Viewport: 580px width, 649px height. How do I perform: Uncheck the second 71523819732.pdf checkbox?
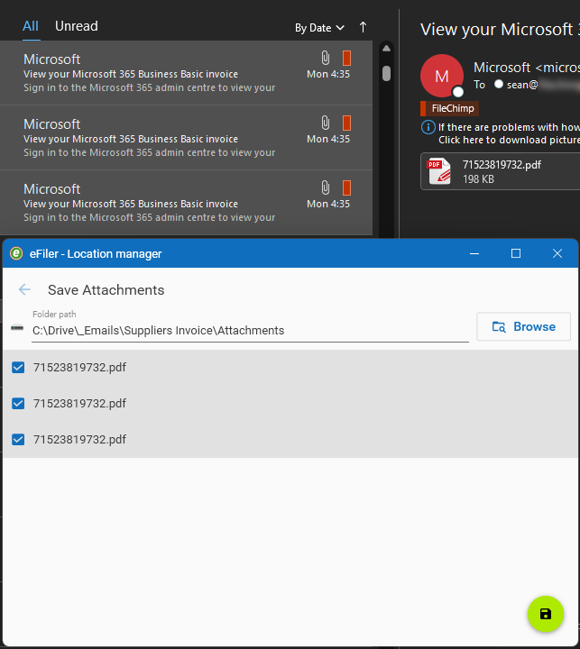tap(18, 403)
